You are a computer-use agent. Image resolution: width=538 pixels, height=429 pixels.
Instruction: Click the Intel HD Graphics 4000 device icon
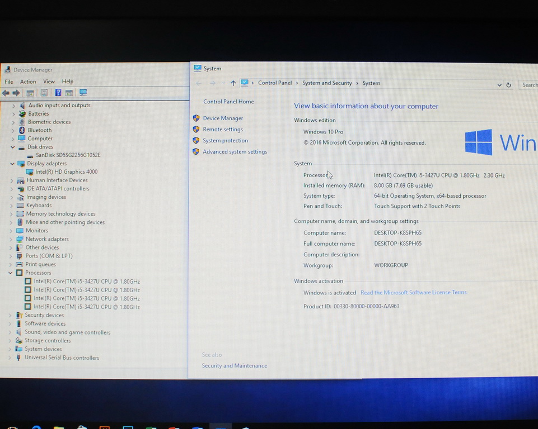click(x=30, y=172)
